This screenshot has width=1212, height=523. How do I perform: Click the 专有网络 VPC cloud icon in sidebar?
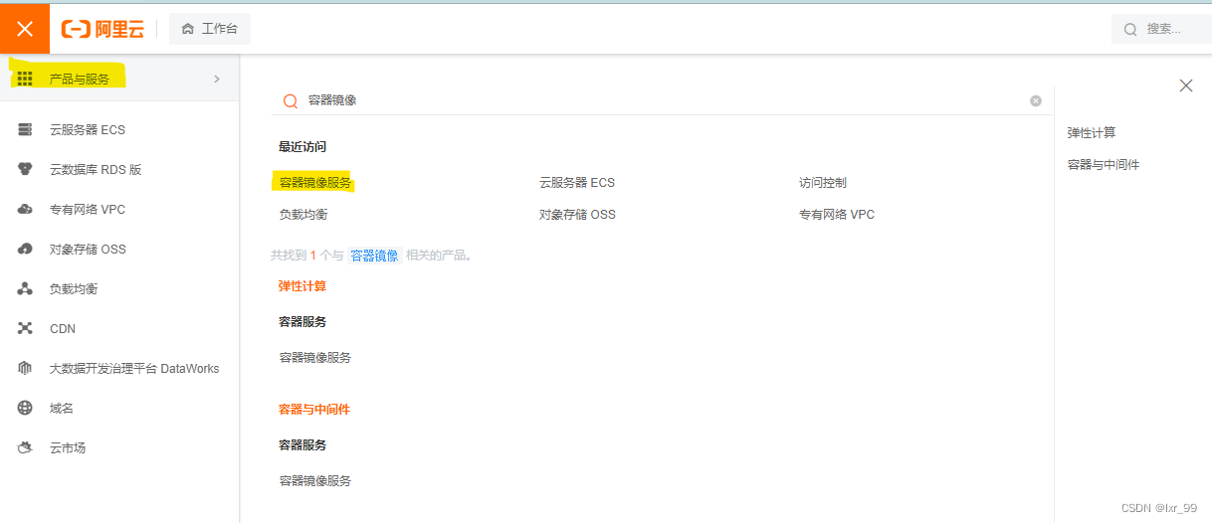click(x=26, y=209)
